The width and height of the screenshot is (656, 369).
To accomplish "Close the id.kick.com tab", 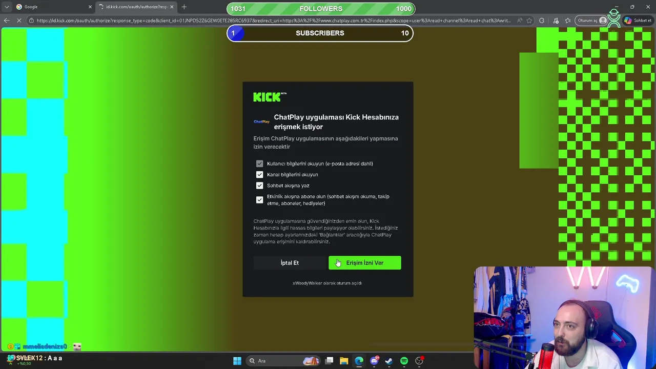I will [172, 7].
